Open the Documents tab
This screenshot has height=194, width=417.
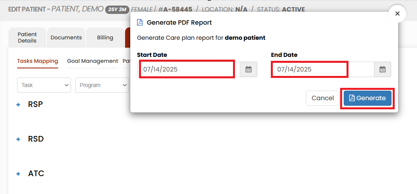[x=66, y=38]
